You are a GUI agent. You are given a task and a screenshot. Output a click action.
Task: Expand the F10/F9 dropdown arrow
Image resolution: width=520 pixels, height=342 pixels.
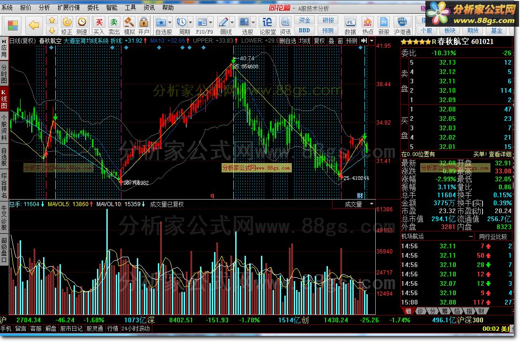211,22
